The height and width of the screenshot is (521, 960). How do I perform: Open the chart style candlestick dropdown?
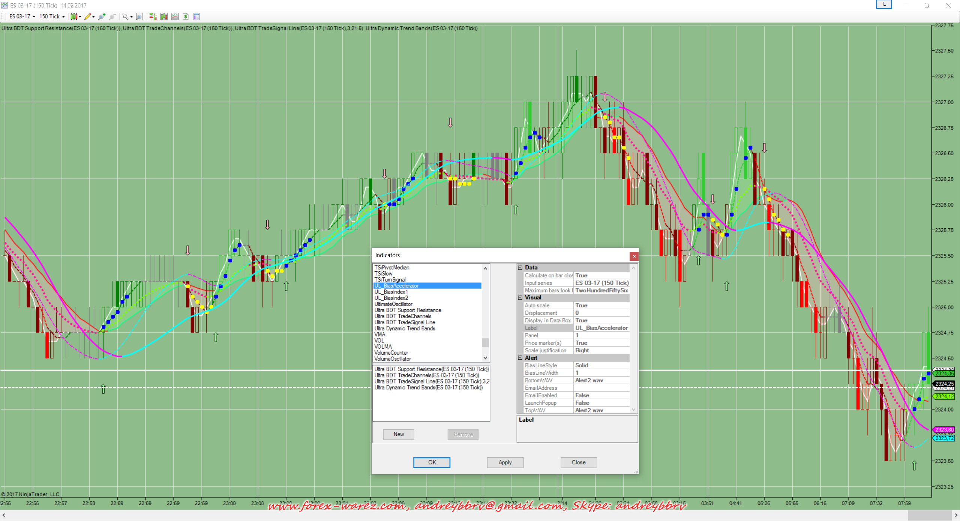[x=76, y=16]
